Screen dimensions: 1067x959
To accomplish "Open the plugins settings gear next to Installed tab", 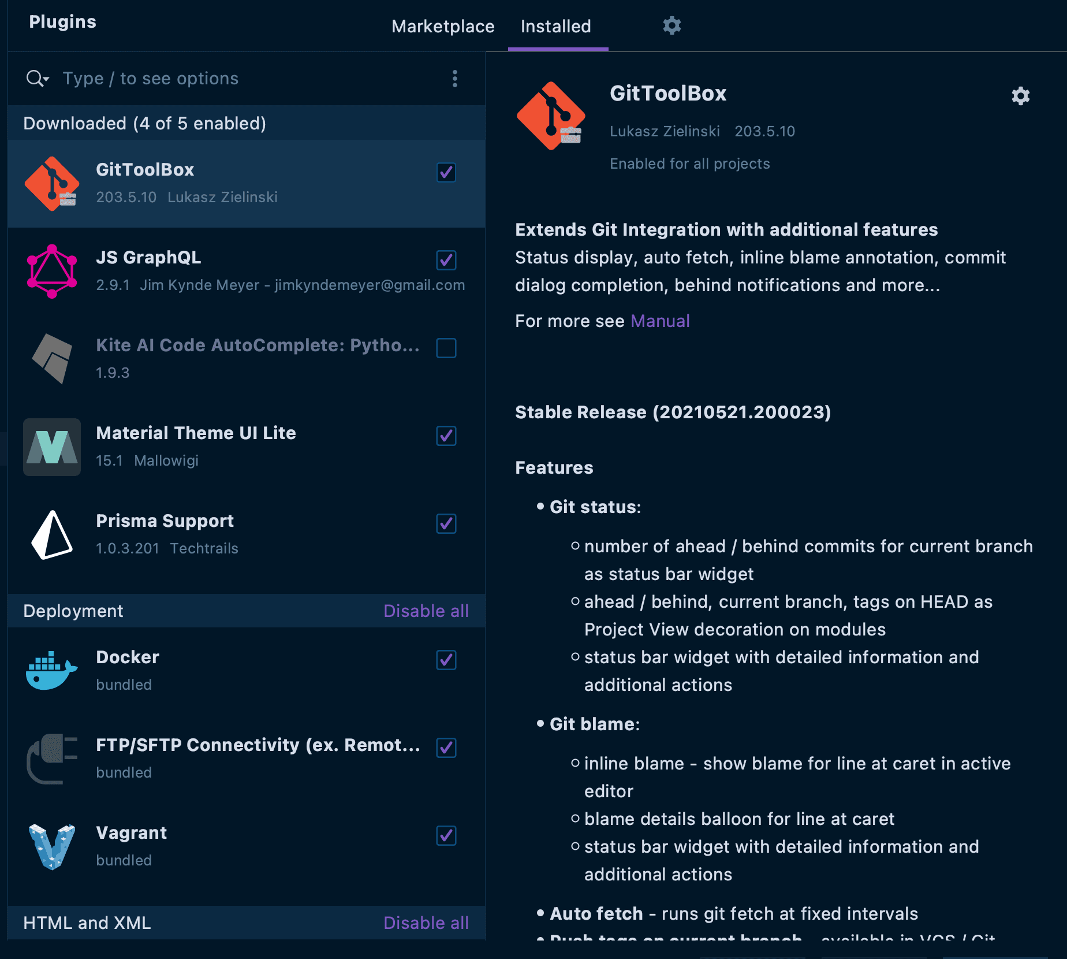I will [x=671, y=26].
